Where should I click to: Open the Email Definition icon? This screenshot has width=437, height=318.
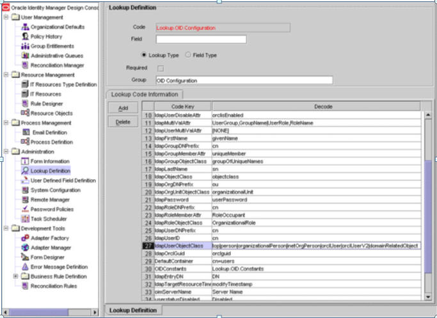[x=26, y=132]
